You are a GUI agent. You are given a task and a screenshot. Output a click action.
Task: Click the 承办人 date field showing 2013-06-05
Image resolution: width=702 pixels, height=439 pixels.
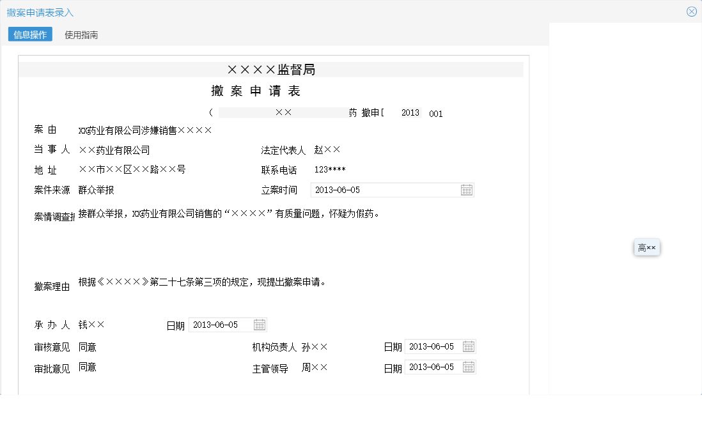217,325
